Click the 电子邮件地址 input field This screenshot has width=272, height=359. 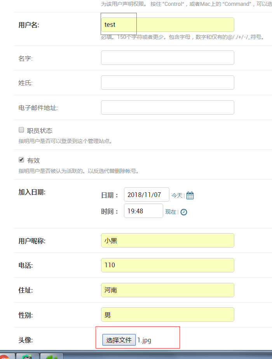(x=167, y=107)
